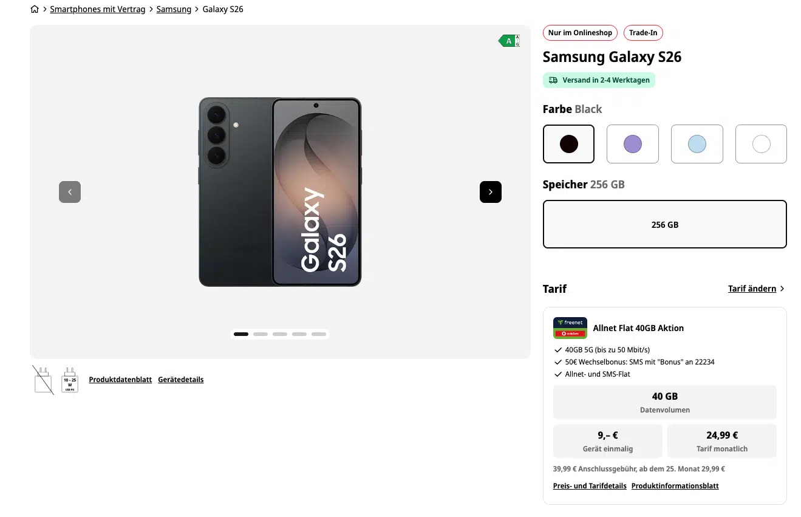Show the next product image
This screenshot has width=801, height=517.
click(490, 192)
